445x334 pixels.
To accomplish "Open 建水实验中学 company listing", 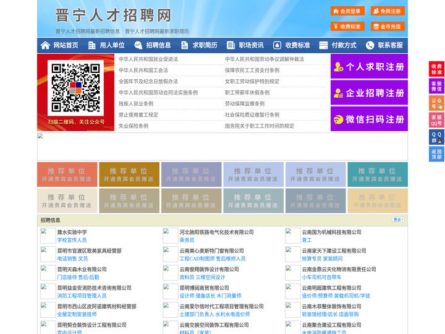I will pos(72,232).
